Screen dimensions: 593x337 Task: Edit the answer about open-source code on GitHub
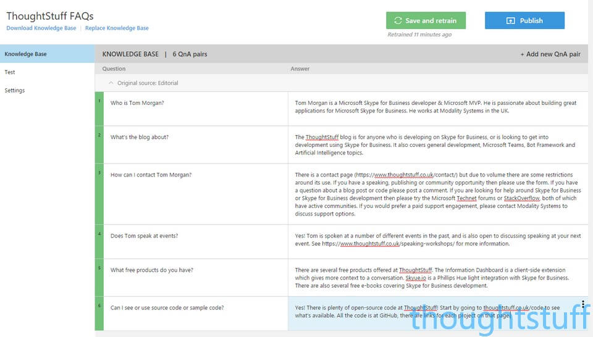pos(438,314)
